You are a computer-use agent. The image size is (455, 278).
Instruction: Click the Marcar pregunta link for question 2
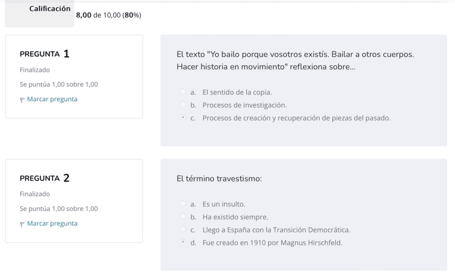point(52,223)
